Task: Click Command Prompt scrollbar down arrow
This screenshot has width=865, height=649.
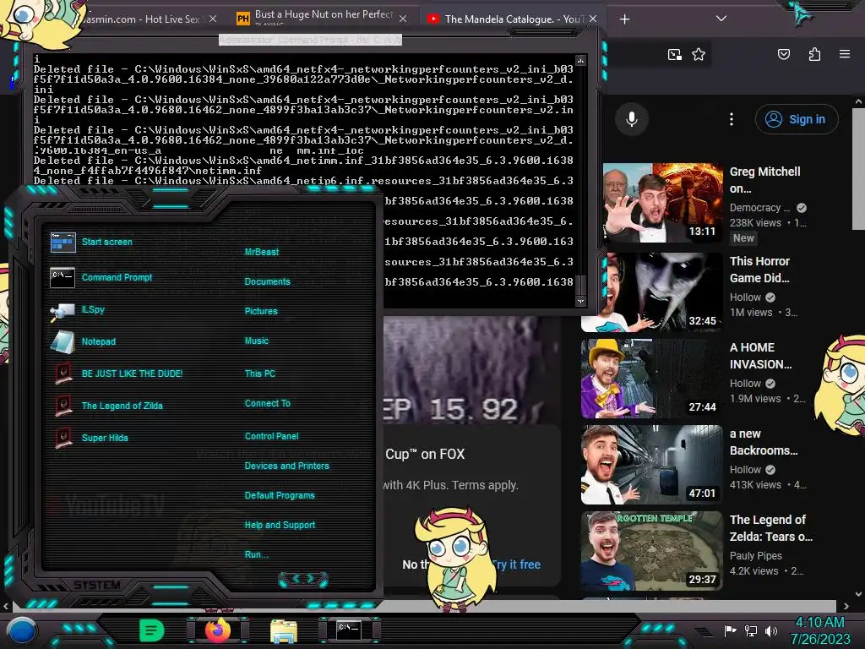Action: (x=580, y=302)
